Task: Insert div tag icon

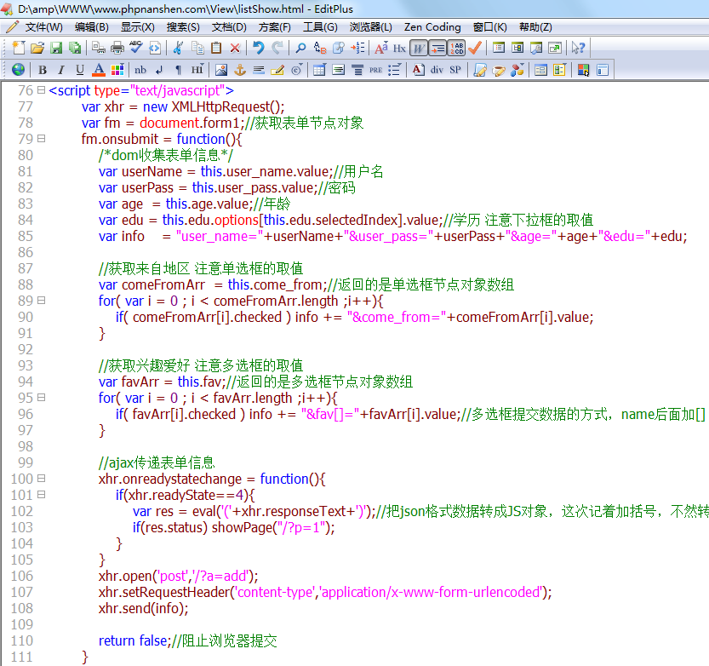Action: [x=437, y=70]
